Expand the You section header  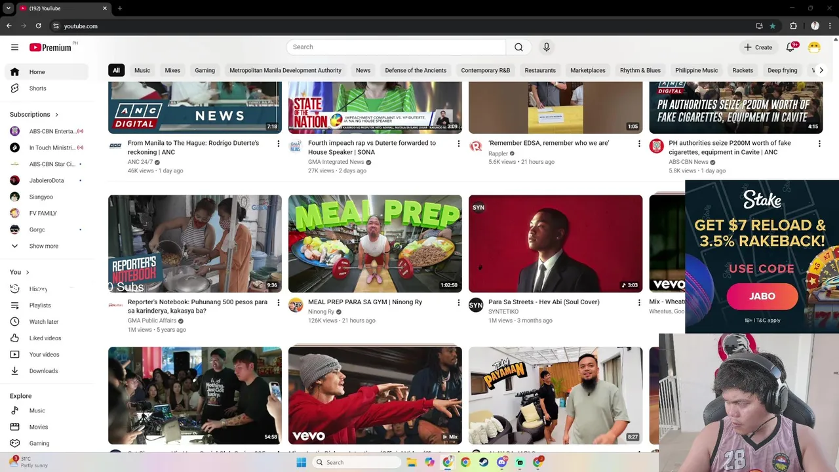click(x=19, y=272)
